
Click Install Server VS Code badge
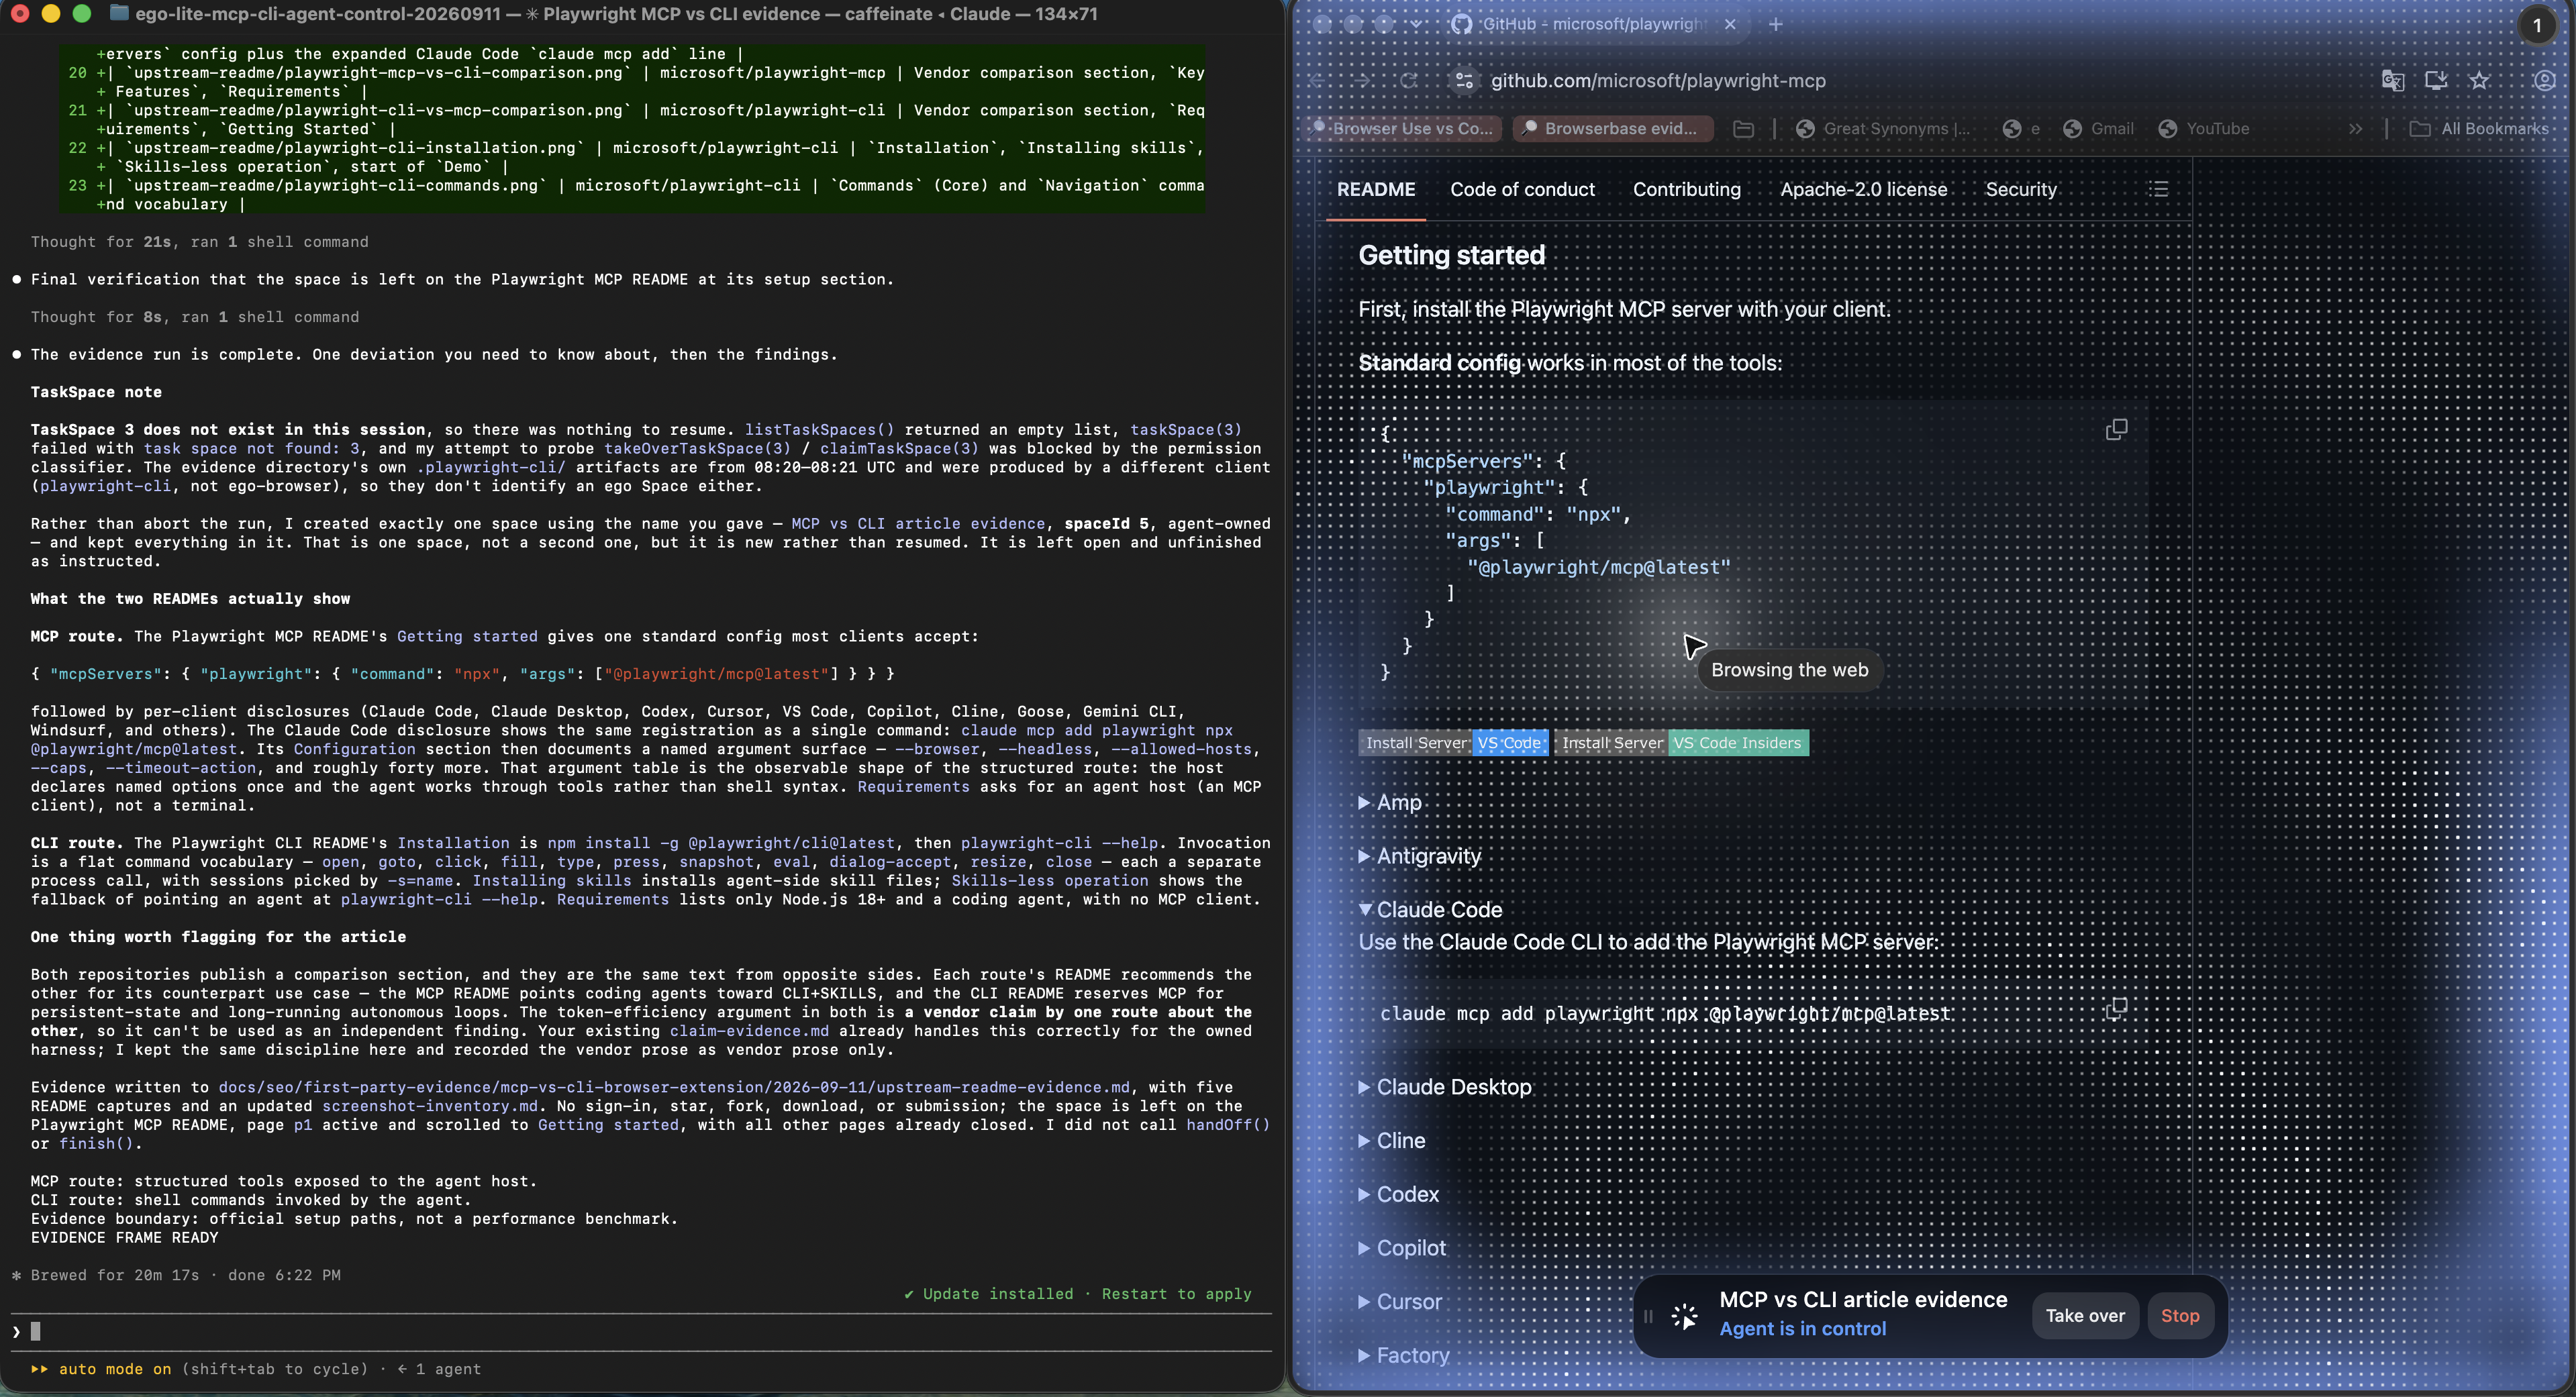(1453, 743)
